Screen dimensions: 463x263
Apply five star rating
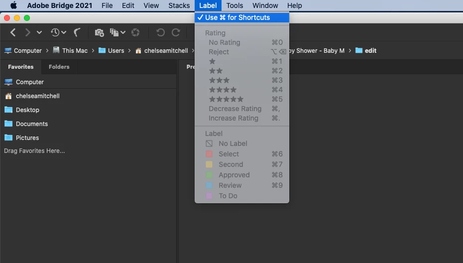point(242,99)
